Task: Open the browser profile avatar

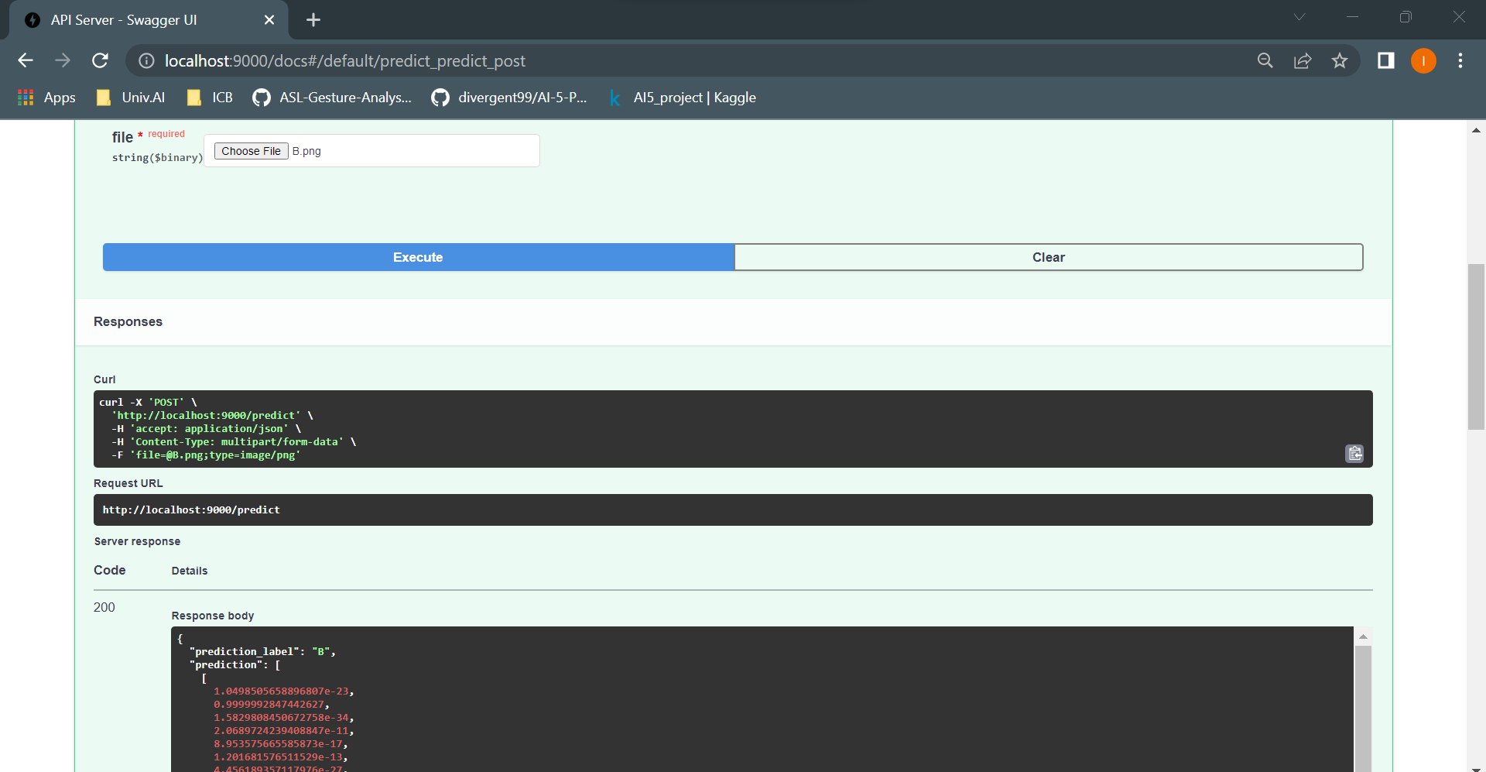Action: click(x=1423, y=60)
